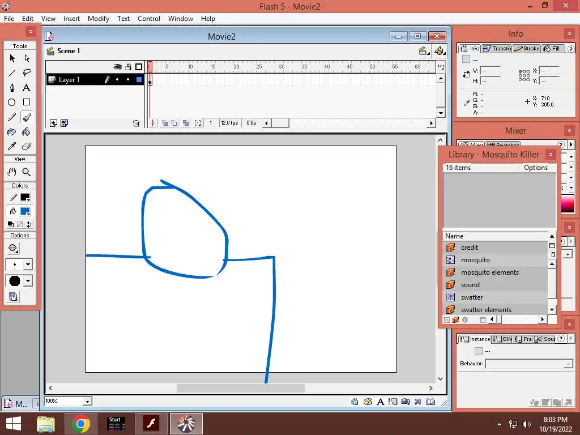Click the Insert Layer icon

[x=53, y=123]
